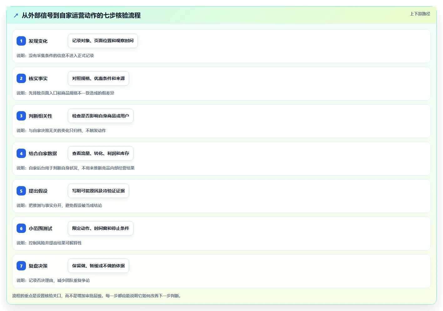Click the title 从外部信号到自家运营动作的七步核验流程

point(81,15)
